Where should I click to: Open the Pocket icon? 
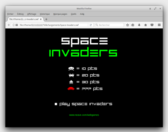point(152,25)
